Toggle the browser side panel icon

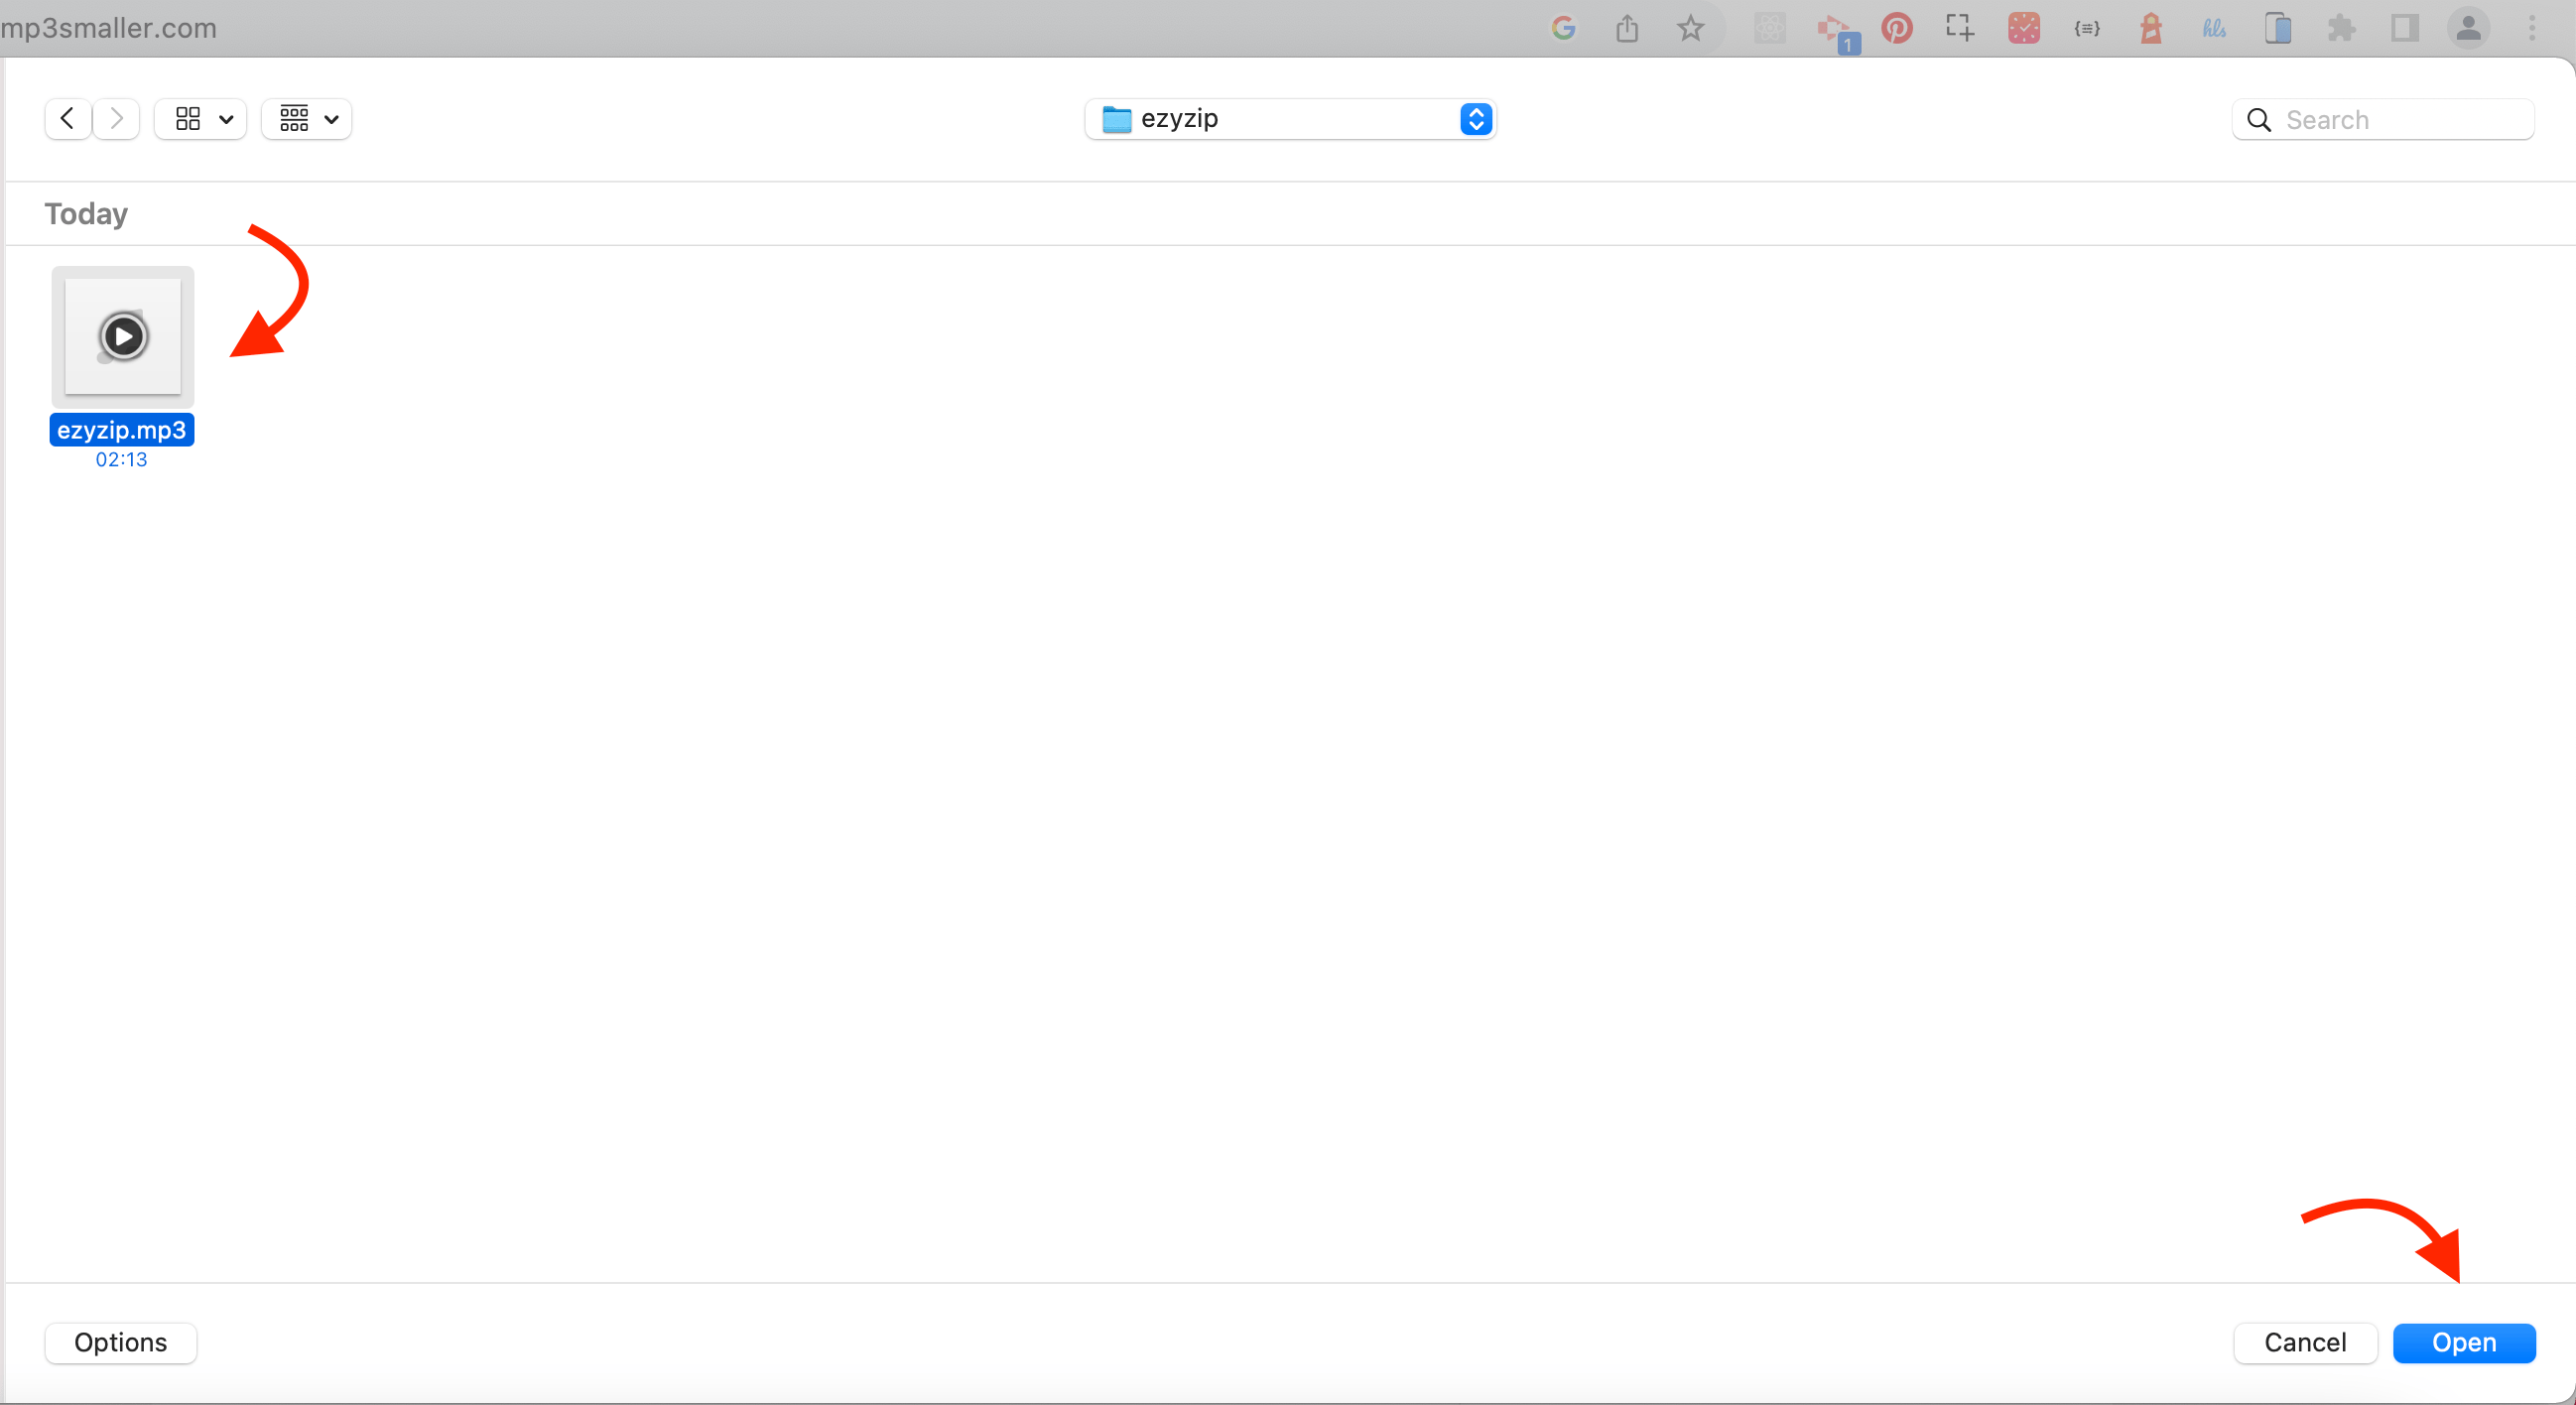[x=2404, y=28]
